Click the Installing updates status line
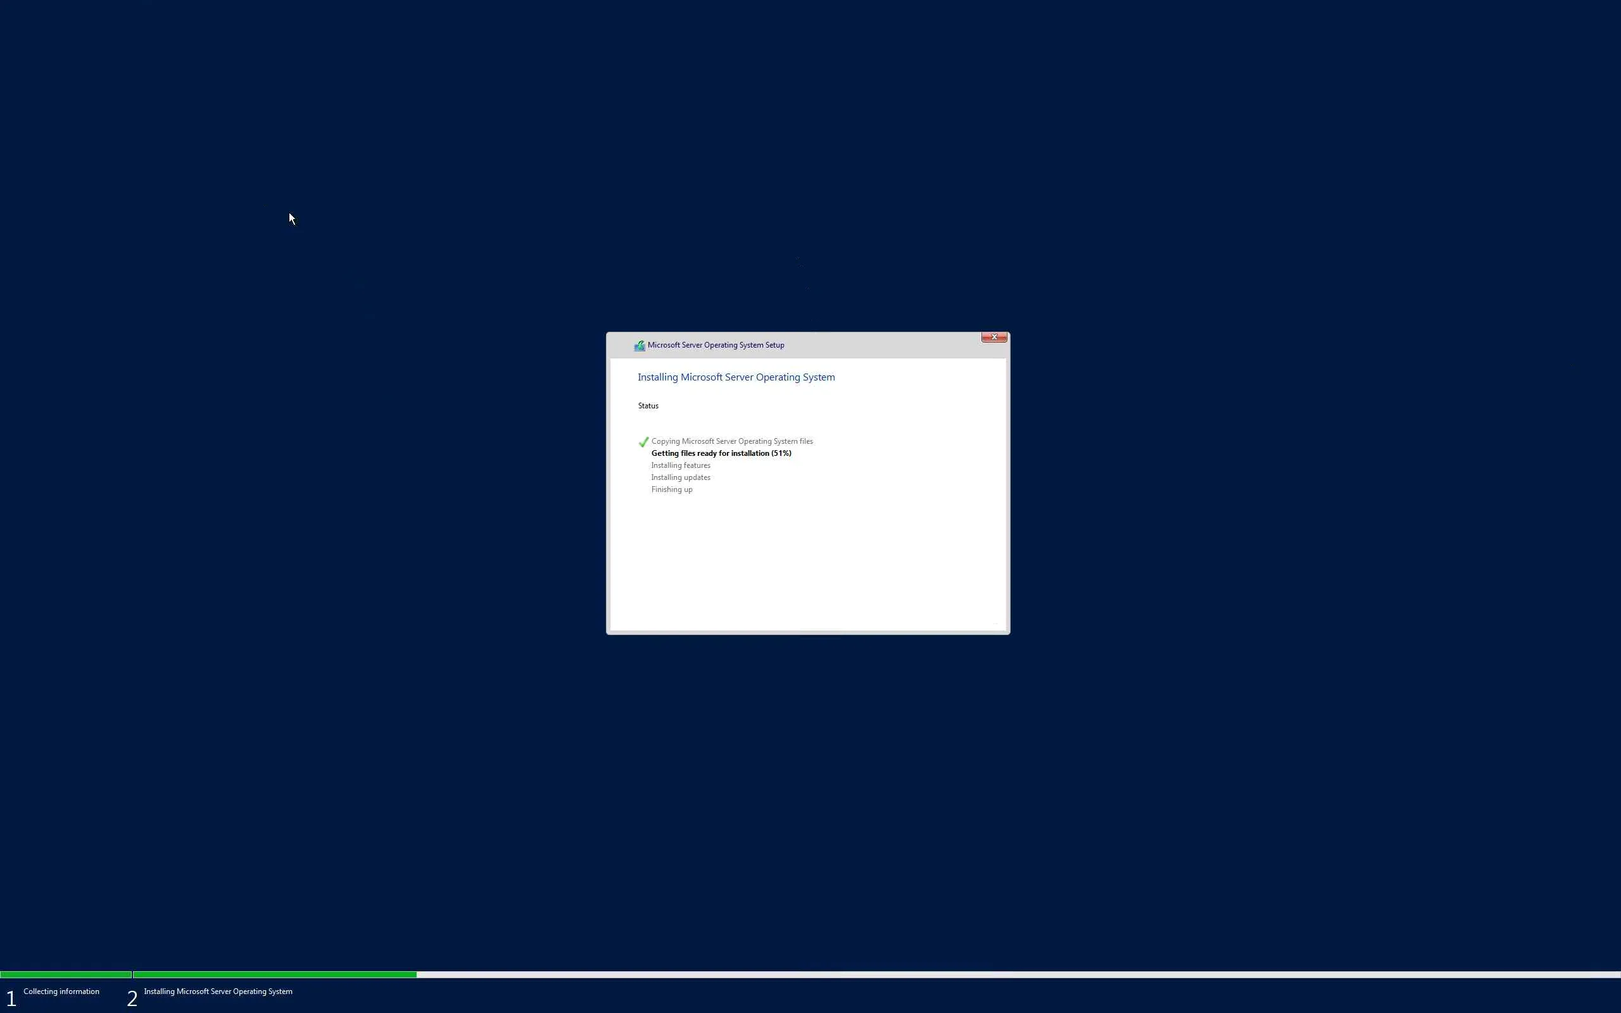Viewport: 1621px width, 1013px height. coord(680,477)
